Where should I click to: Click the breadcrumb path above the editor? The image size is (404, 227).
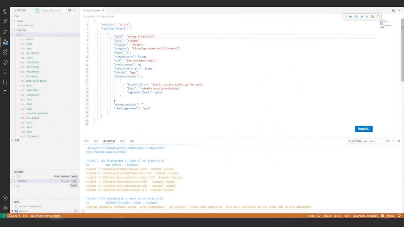[98, 16]
